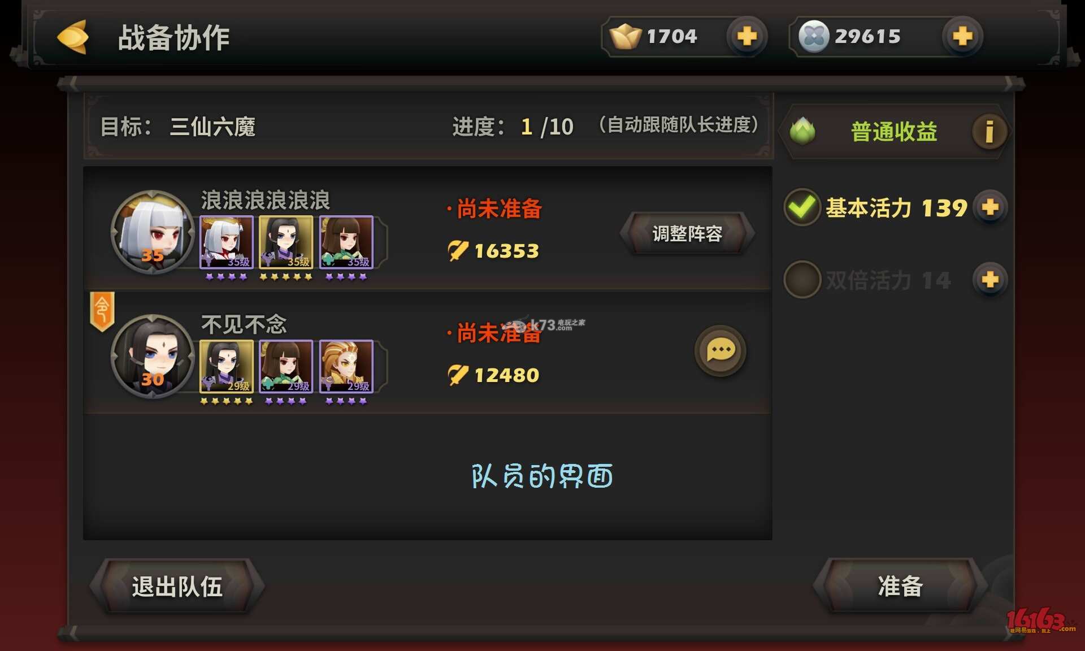Select the 不见不念 level 30 player avatar

pos(153,357)
